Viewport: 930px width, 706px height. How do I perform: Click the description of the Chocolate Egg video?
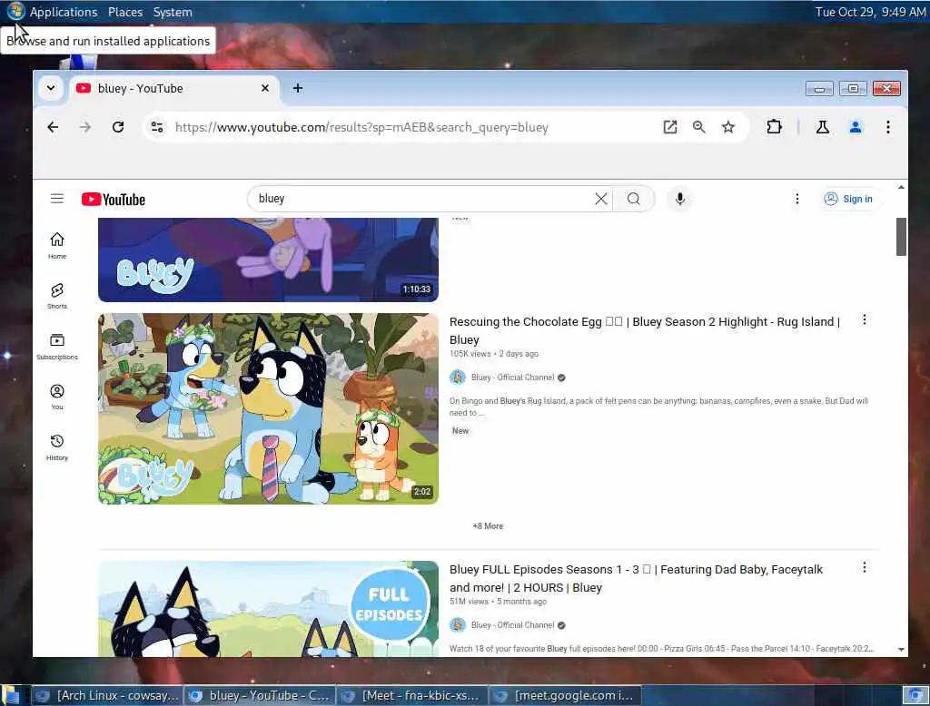click(658, 407)
